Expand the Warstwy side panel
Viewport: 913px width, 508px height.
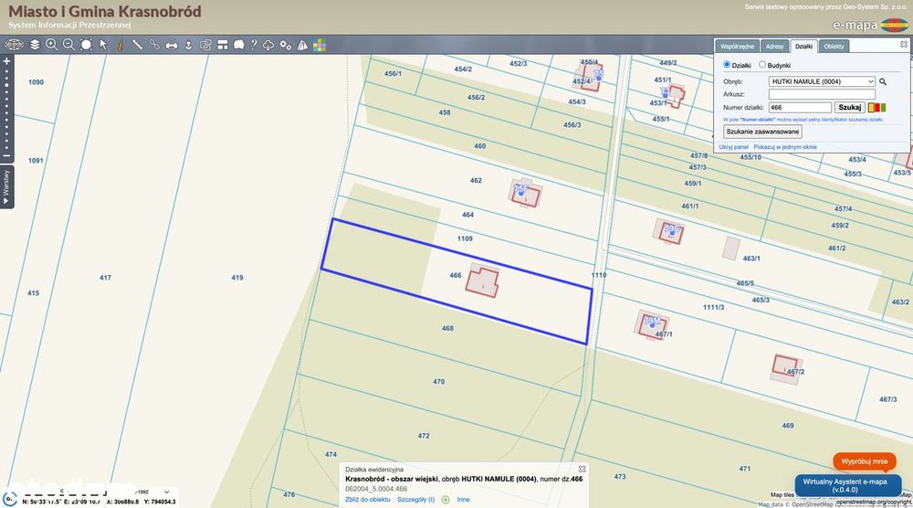[x=6, y=187]
